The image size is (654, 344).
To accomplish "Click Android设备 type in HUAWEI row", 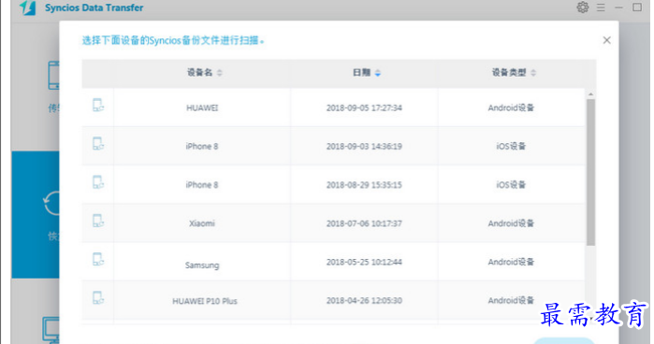I will (511, 108).
